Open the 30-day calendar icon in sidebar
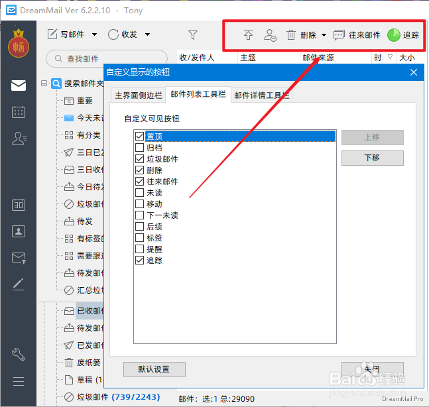This screenshot has width=429, height=407. [19, 205]
